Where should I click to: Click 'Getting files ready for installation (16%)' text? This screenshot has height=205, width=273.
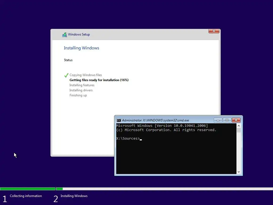(99, 80)
